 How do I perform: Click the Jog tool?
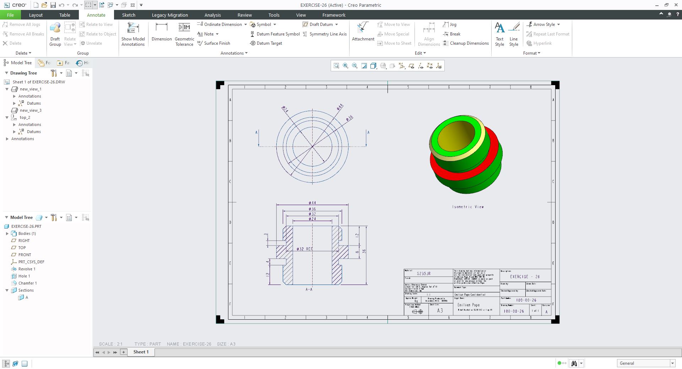click(450, 24)
